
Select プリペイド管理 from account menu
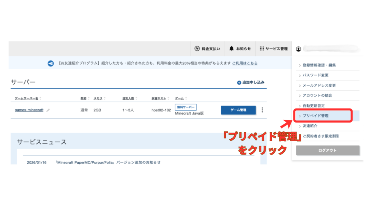tap(316, 116)
